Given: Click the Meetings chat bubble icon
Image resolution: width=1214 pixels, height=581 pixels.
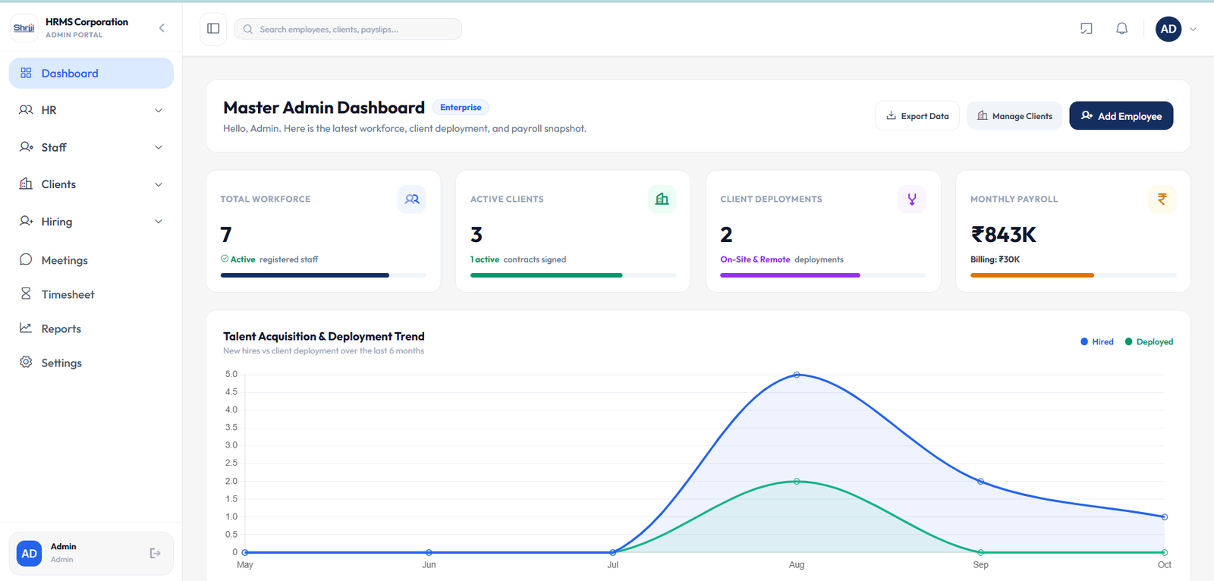Looking at the screenshot, I should pos(26,259).
